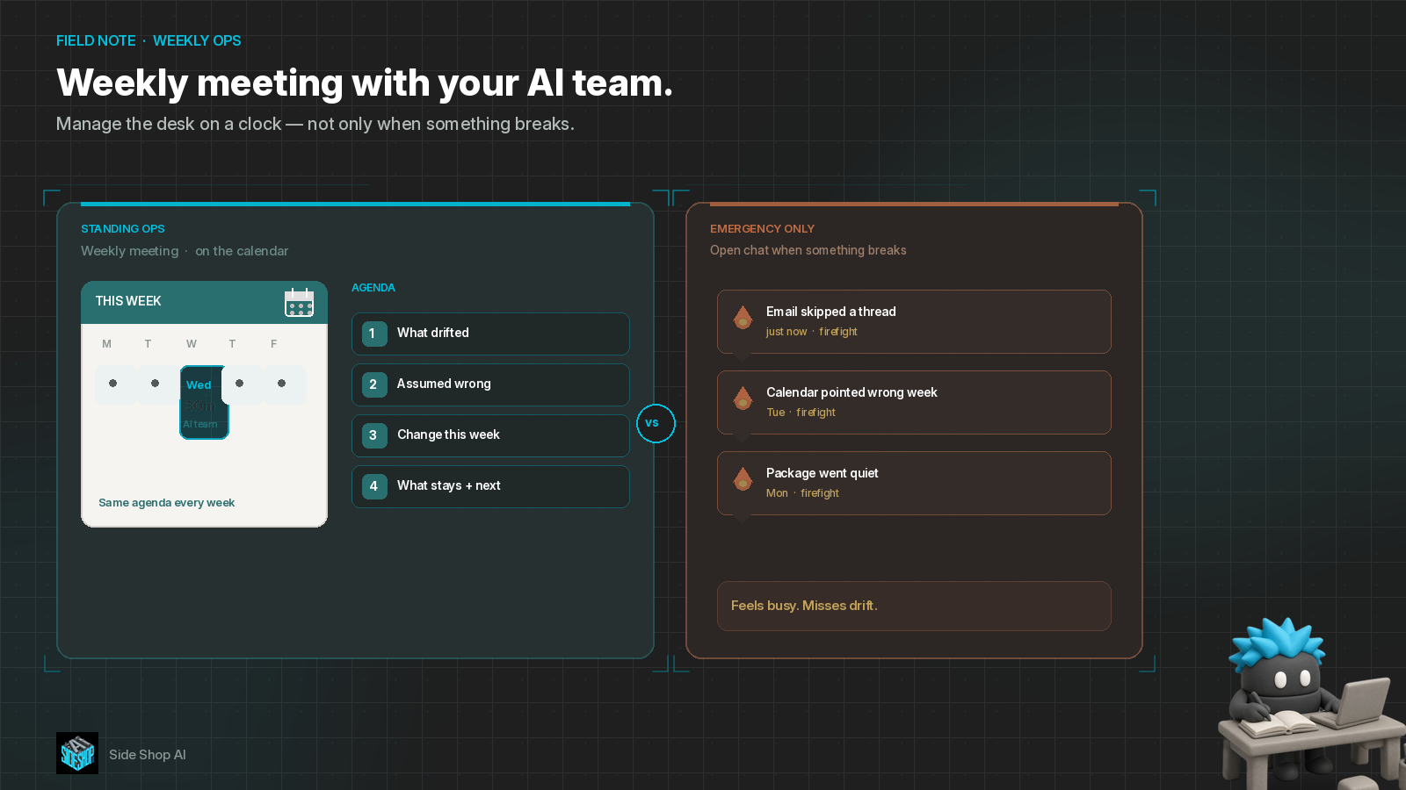Screen dimensions: 1406x790
Task: Click the FIELD NOTE label at top
Action: (96, 40)
